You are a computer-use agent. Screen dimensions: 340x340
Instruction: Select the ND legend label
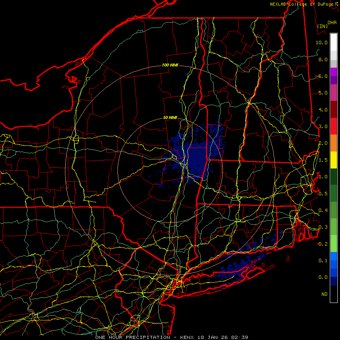pos(325,294)
